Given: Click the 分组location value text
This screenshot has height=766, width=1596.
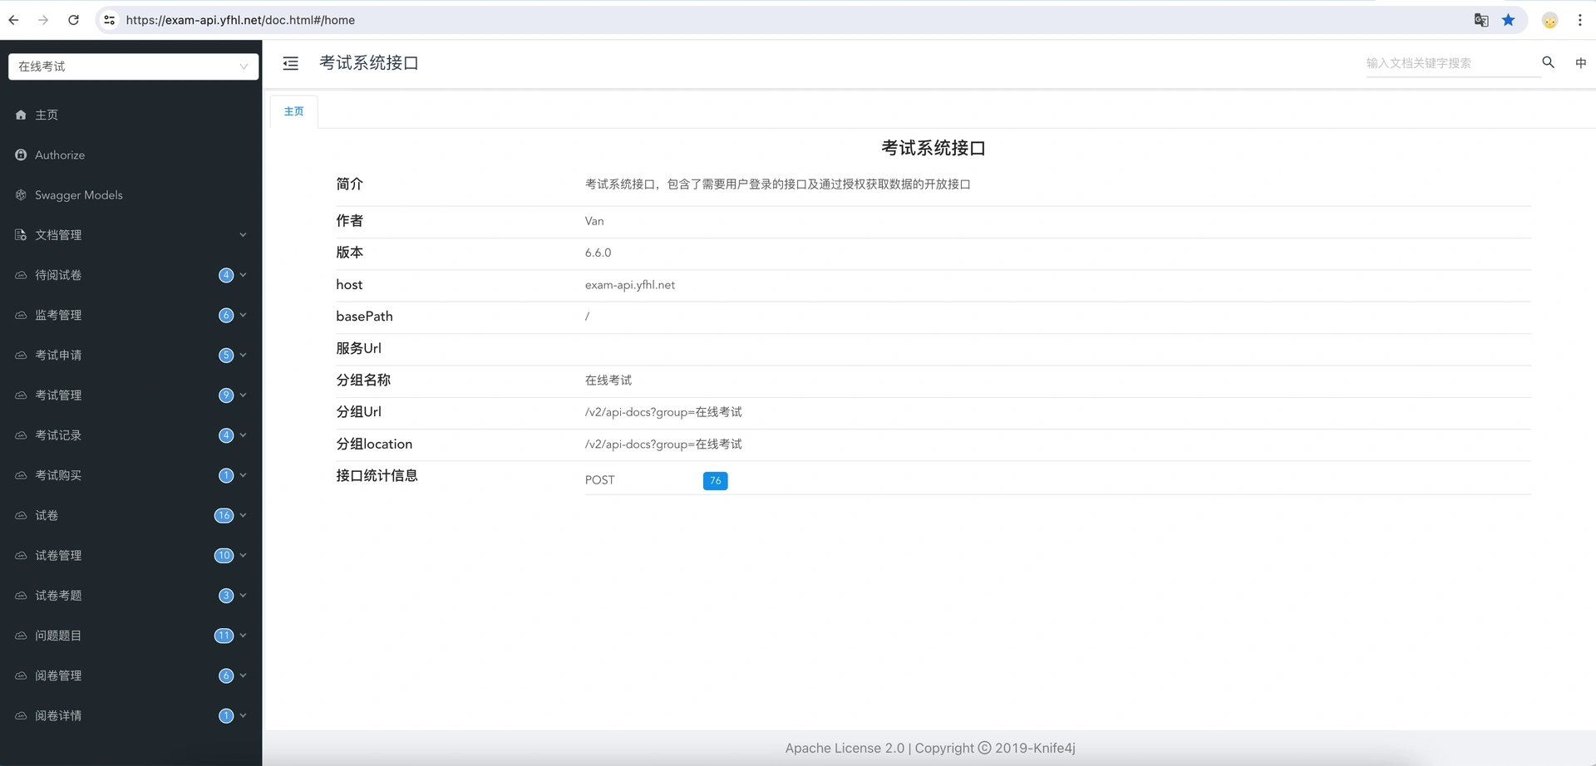Looking at the screenshot, I should [663, 444].
